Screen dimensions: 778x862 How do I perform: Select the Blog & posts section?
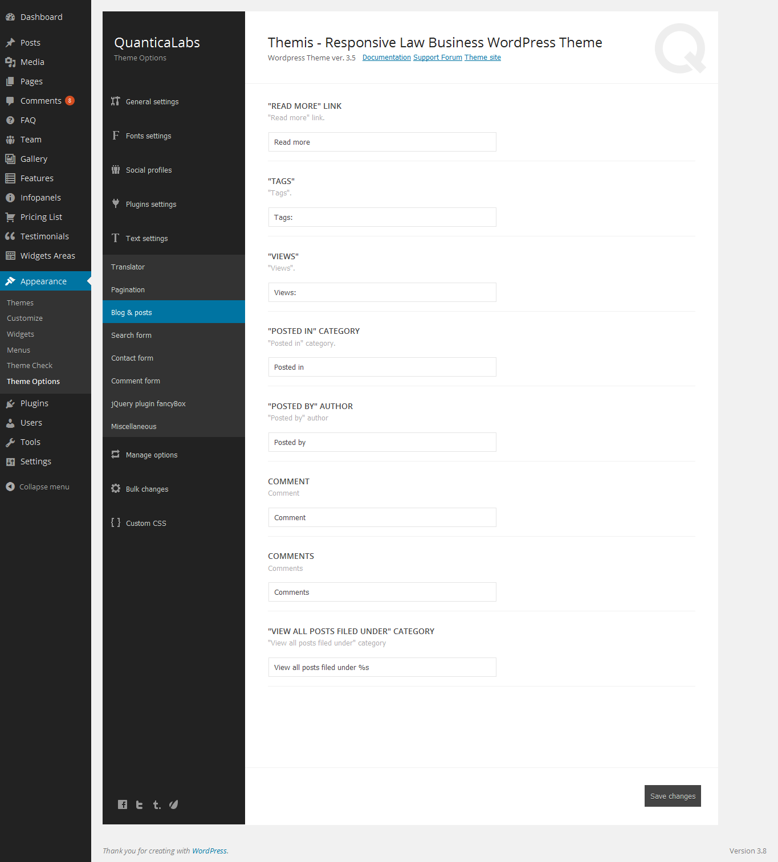click(174, 312)
